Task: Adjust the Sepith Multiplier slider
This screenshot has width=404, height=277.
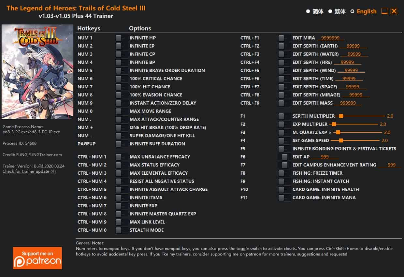Action: (x=361, y=116)
